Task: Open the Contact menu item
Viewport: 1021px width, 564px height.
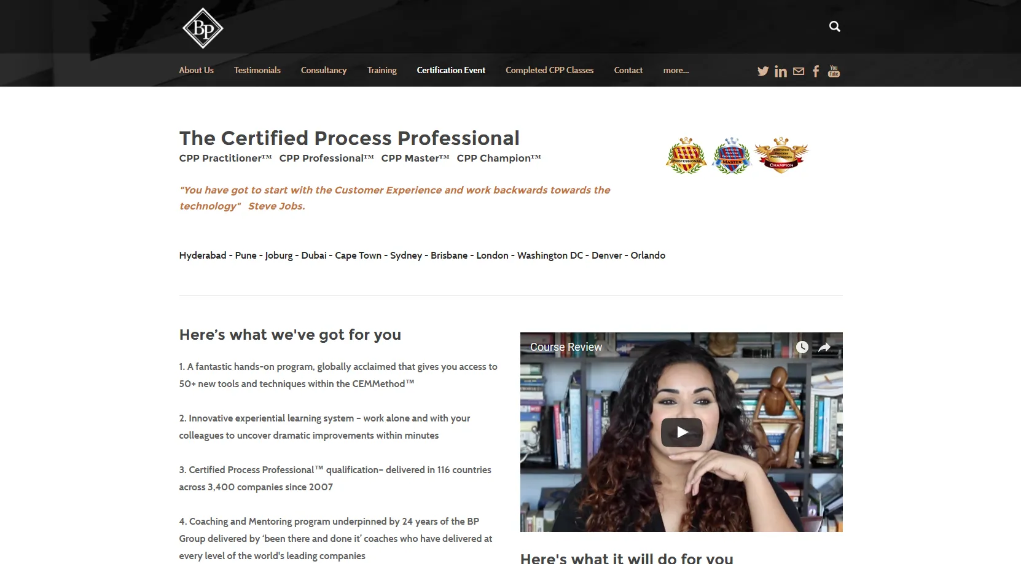Action: [628, 70]
